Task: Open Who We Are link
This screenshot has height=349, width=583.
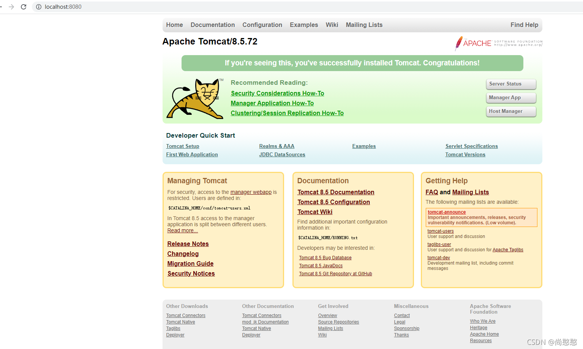Action: tap(483, 321)
